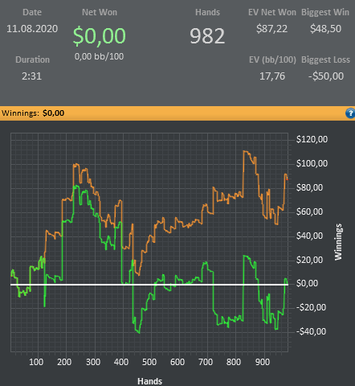Click the $40,00 y-axis label
This screenshot has width=355, height=386.
309,236
